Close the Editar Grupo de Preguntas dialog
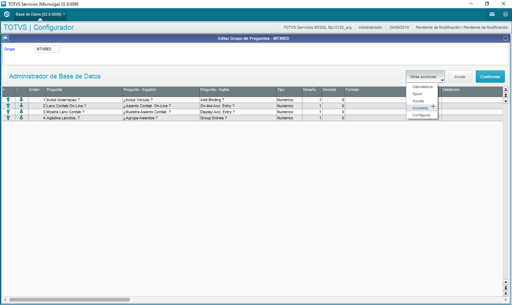The width and height of the screenshot is (512, 305). coord(505,38)
